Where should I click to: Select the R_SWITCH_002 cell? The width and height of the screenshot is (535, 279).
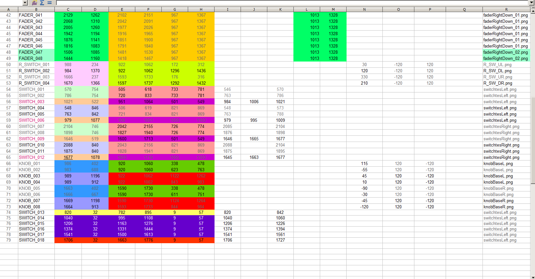[x=36, y=71]
